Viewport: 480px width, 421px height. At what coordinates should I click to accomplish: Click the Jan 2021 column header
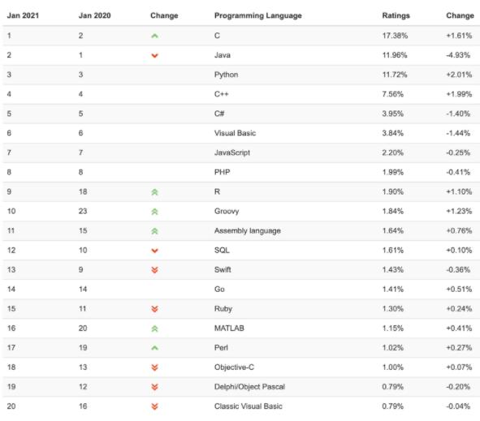click(x=23, y=15)
